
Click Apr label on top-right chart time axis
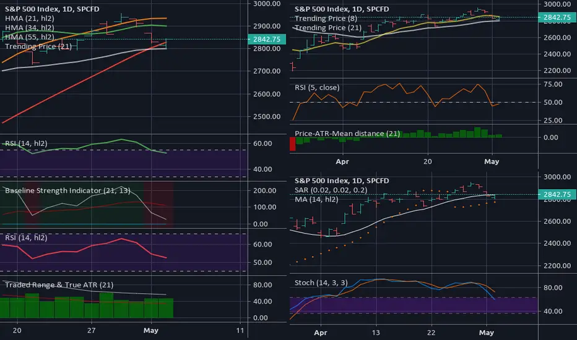[342, 161]
